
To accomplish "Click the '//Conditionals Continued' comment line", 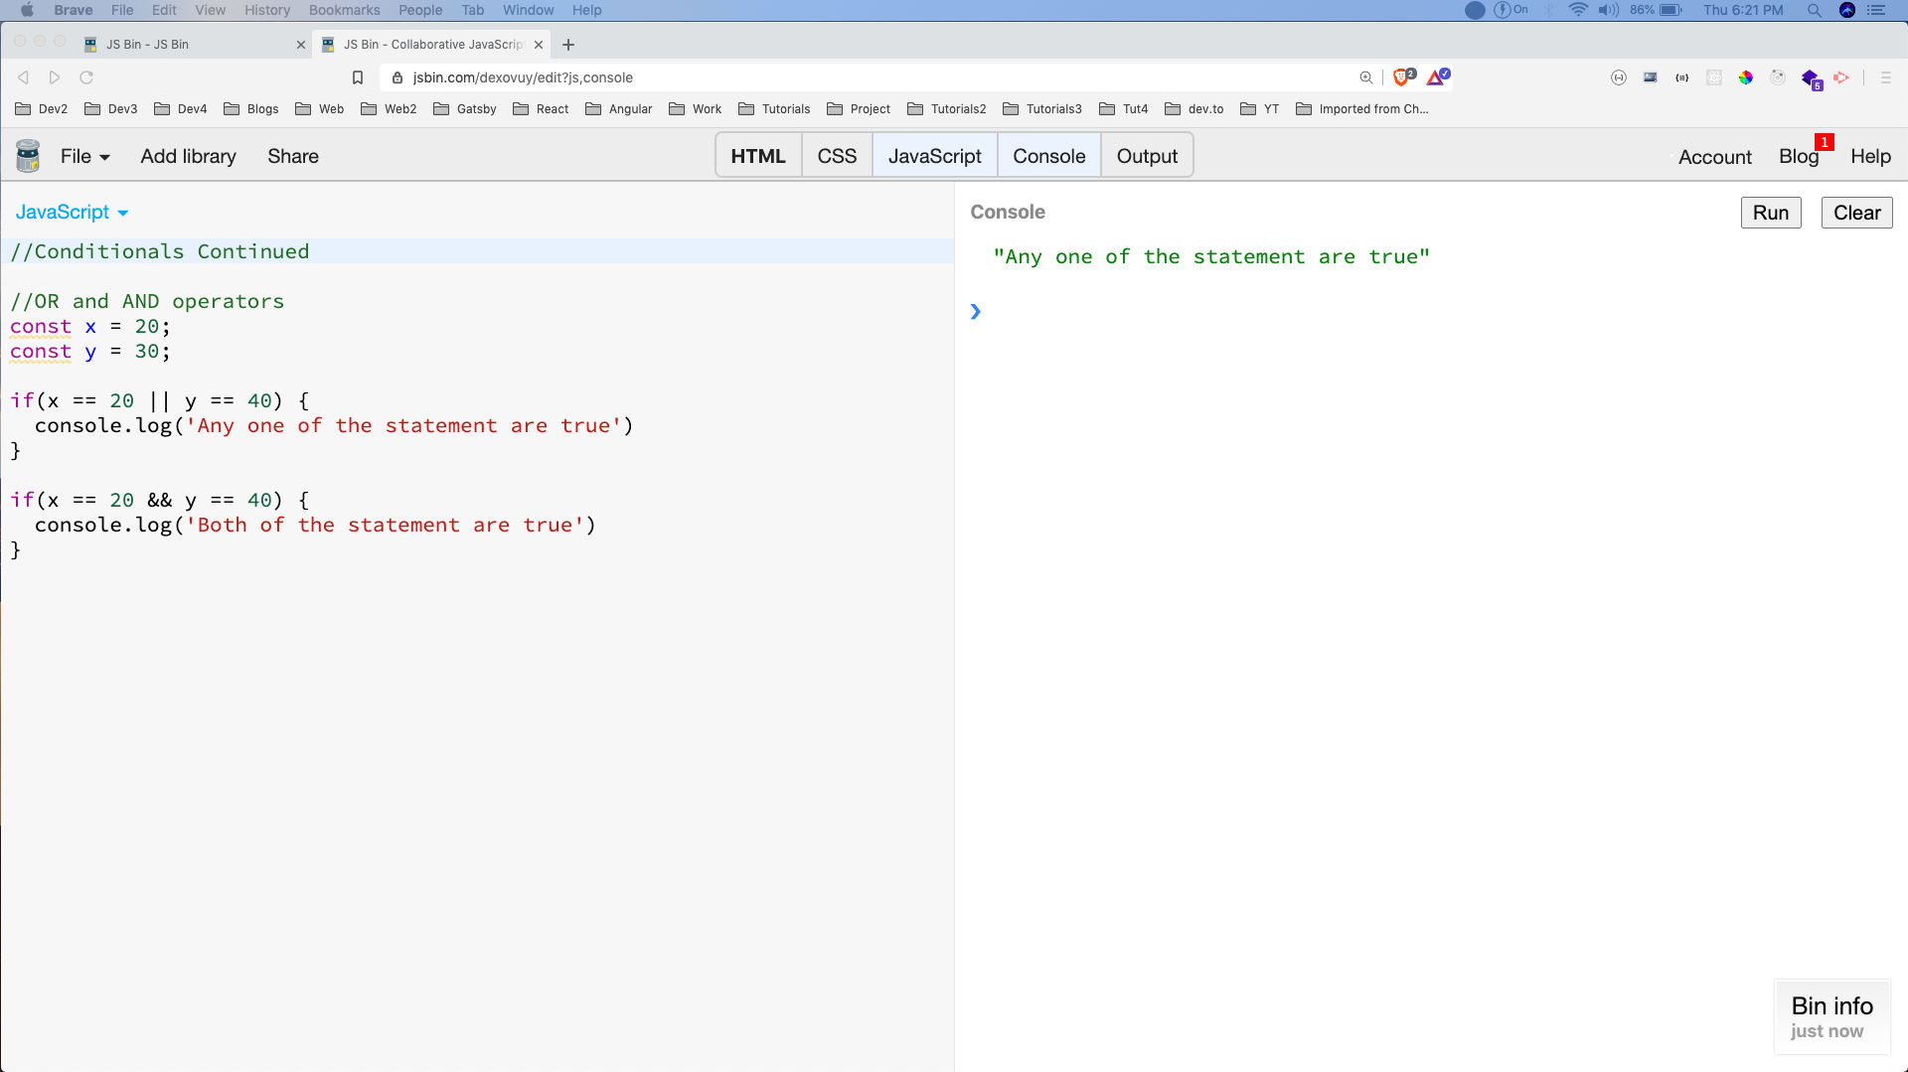I will point(160,251).
